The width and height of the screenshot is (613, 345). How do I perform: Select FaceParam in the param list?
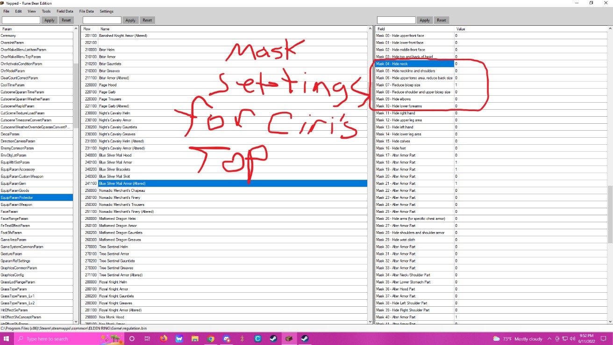(x=36, y=211)
